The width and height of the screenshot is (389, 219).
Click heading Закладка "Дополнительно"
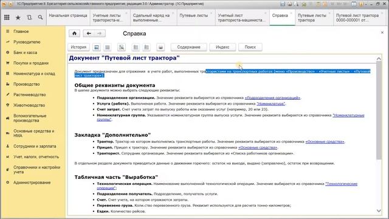pos(112,135)
